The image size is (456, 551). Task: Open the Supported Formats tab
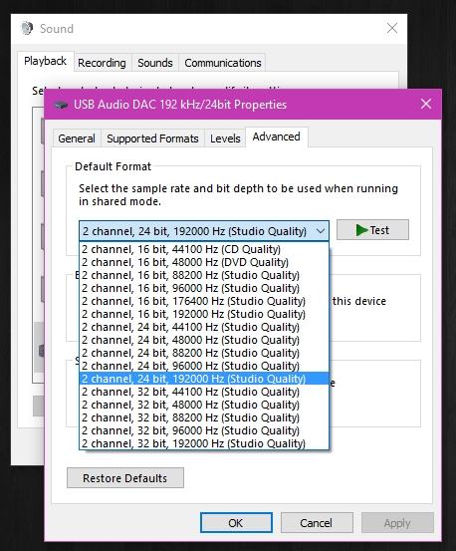(x=152, y=138)
